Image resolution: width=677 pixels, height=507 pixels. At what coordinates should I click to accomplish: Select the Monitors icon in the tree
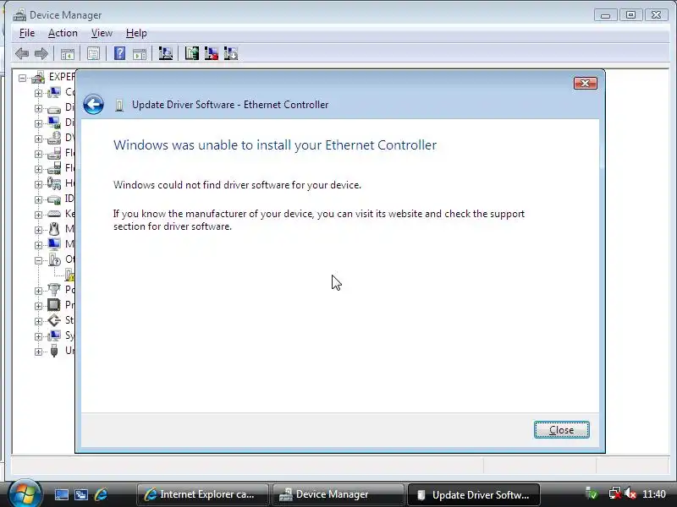(54, 244)
